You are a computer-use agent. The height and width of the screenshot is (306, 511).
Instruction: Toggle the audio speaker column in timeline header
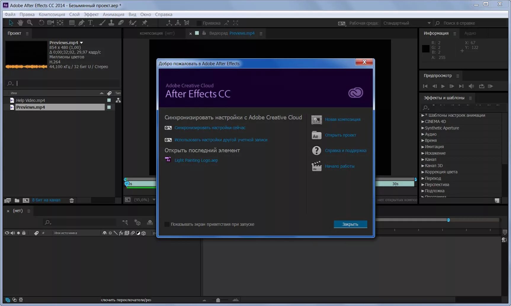click(13, 233)
